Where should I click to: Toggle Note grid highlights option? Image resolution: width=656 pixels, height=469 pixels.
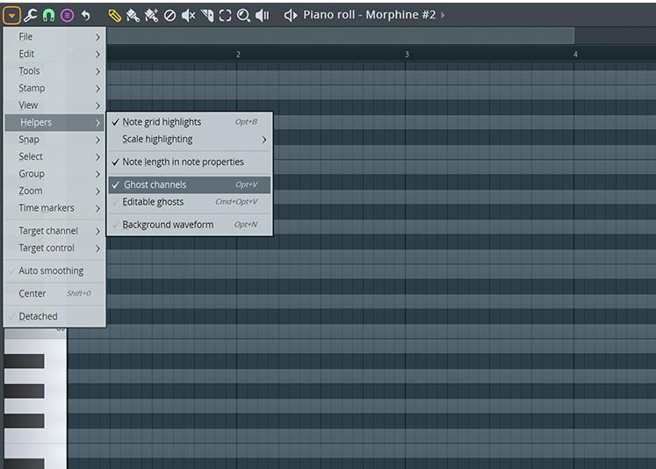[x=162, y=122]
